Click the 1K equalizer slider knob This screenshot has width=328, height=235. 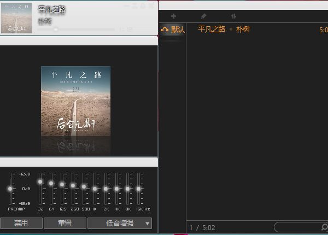click(x=95, y=189)
